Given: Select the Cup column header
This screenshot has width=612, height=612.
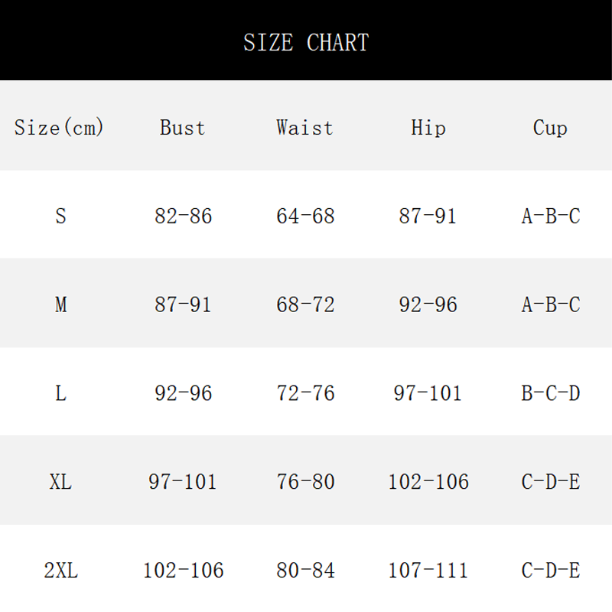Looking at the screenshot, I should 550,127.
